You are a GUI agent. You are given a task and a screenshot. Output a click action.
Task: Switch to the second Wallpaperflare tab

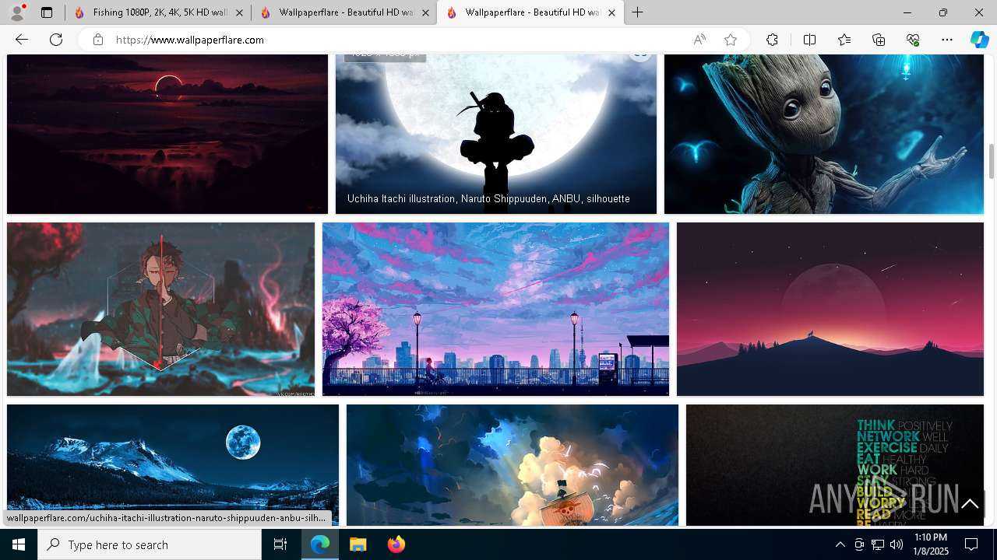pos(344,12)
